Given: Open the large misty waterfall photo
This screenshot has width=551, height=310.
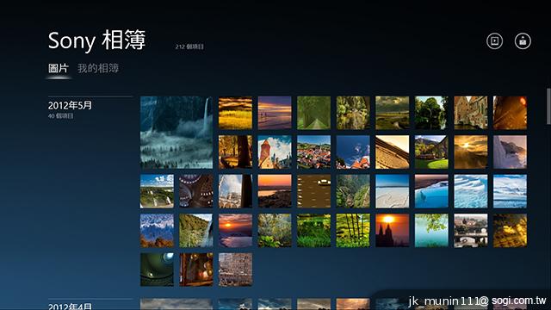Looking at the screenshot, I should [x=176, y=133].
